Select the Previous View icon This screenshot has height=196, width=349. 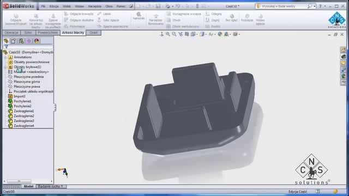(x=180, y=34)
